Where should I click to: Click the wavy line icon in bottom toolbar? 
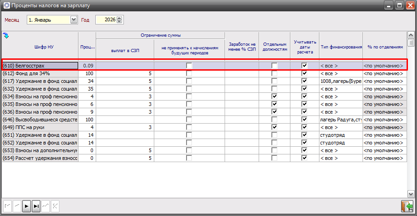[x=45, y=206]
